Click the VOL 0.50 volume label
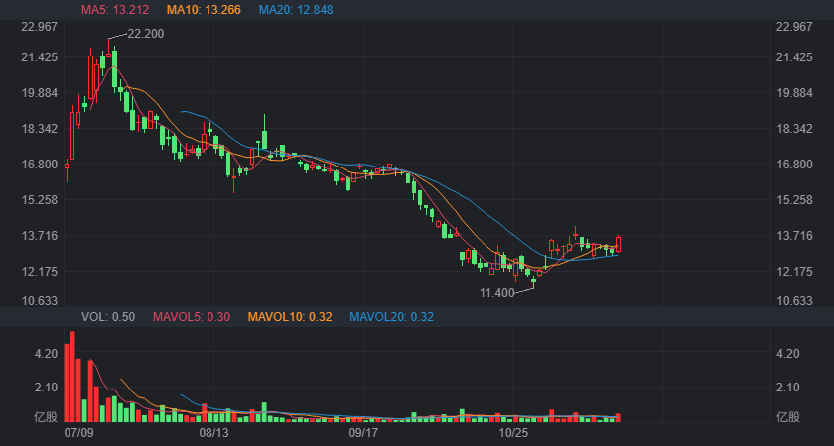Image resolution: width=834 pixels, height=446 pixels. pos(108,317)
